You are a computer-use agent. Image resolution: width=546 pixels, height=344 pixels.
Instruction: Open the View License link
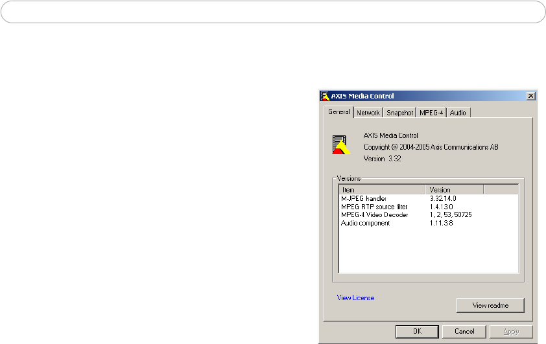355,298
